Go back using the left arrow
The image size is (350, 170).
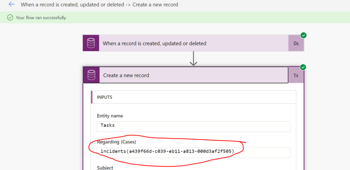[x=12, y=5]
